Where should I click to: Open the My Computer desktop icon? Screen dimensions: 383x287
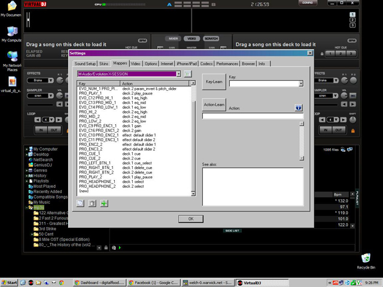pyautogui.click(x=11, y=34)
